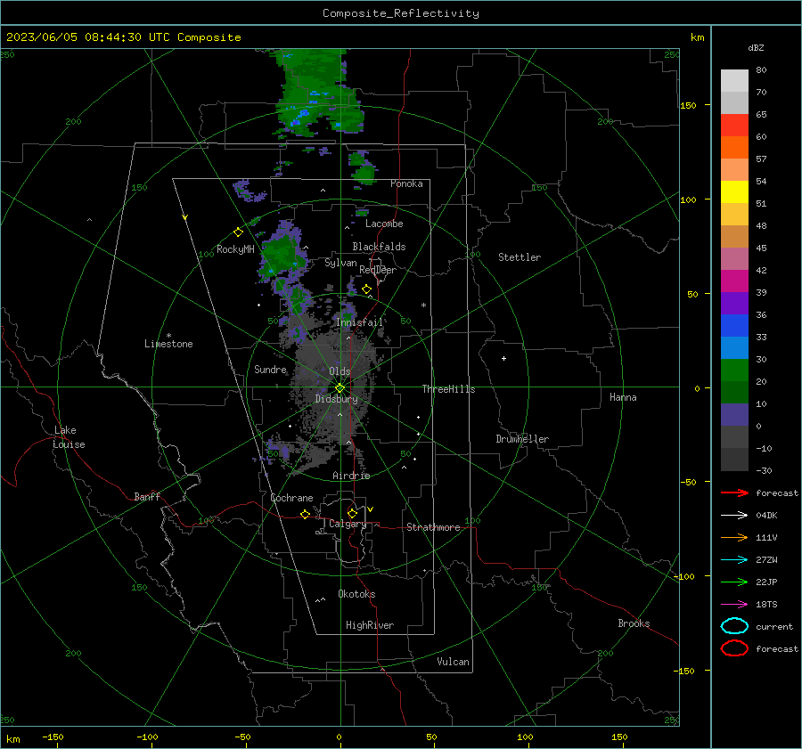Click the white 04DK arrow icon

coord(734,515)
